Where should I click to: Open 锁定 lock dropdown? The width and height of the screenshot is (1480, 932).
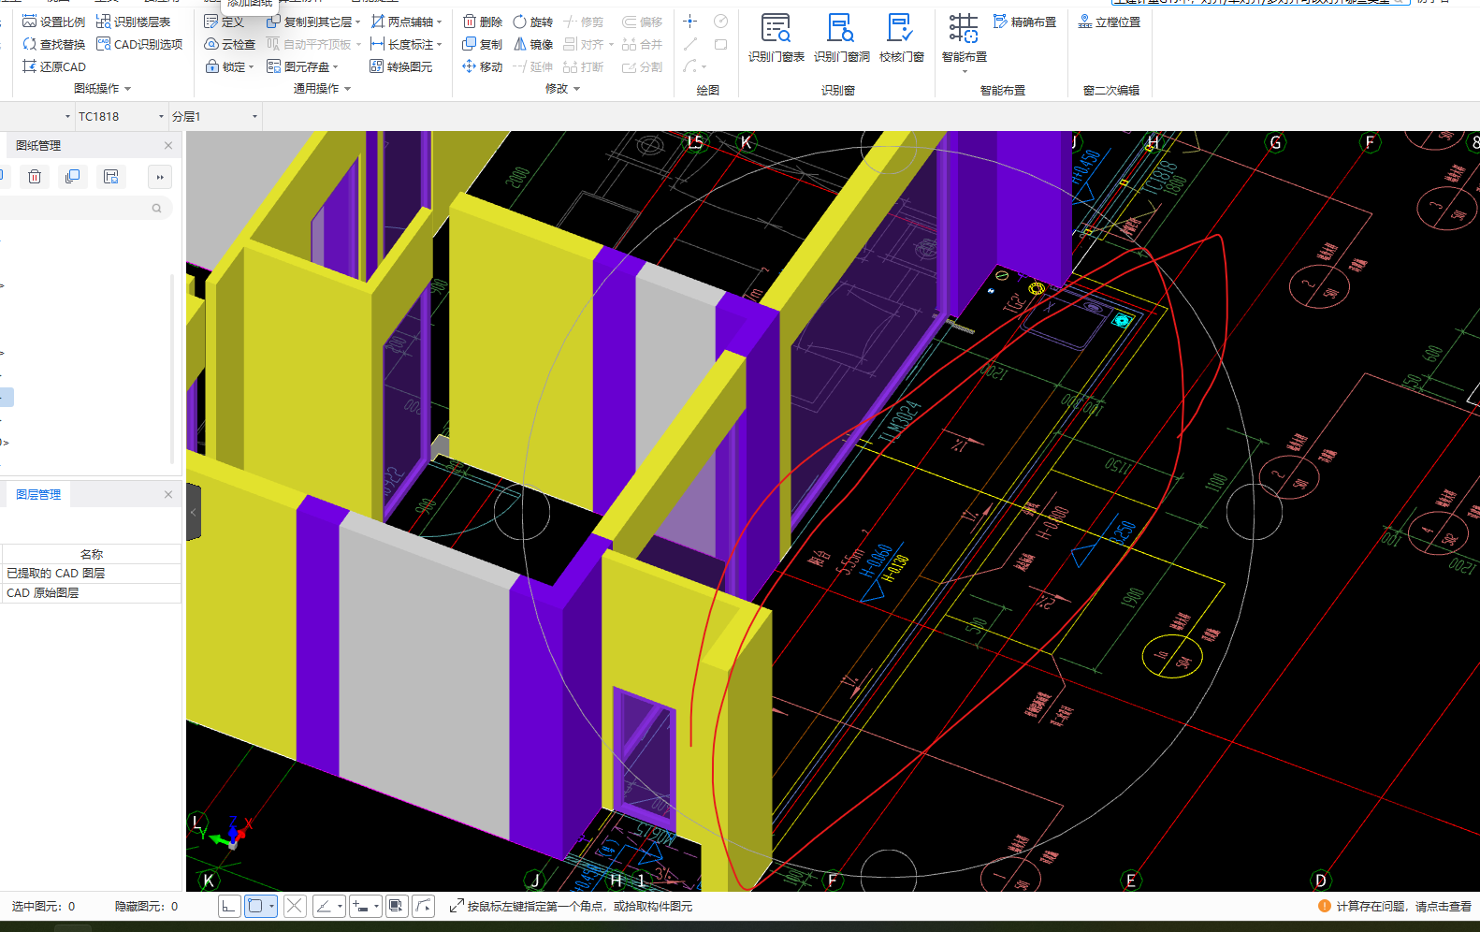(229, 66)
